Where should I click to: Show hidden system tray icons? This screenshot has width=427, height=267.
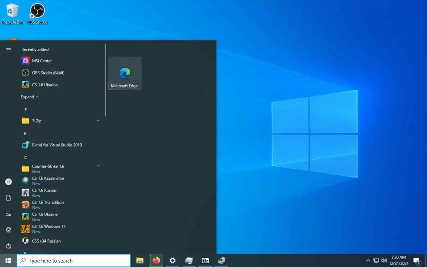[x=368, y=261]
